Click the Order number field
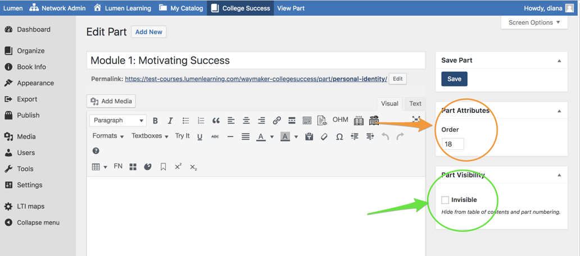580x256 pixels. coord(452,144)
